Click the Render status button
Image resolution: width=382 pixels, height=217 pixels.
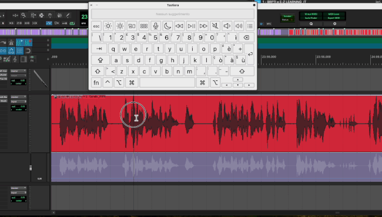click(287, 18)
